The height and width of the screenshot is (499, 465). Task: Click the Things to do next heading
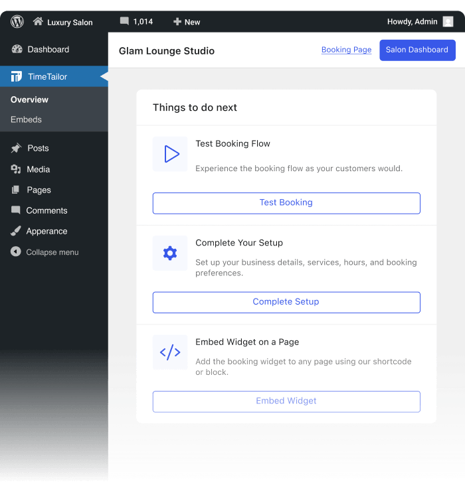(x=195, y=107)
